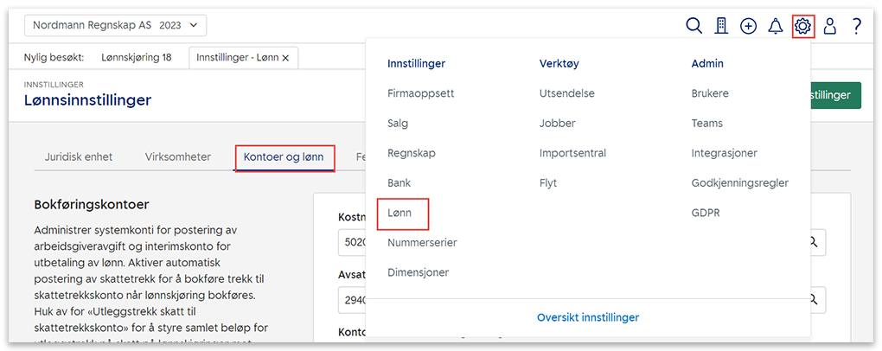Open the notifications bell
Viewport: 882px width, 351px height.
tap(776, 26)
